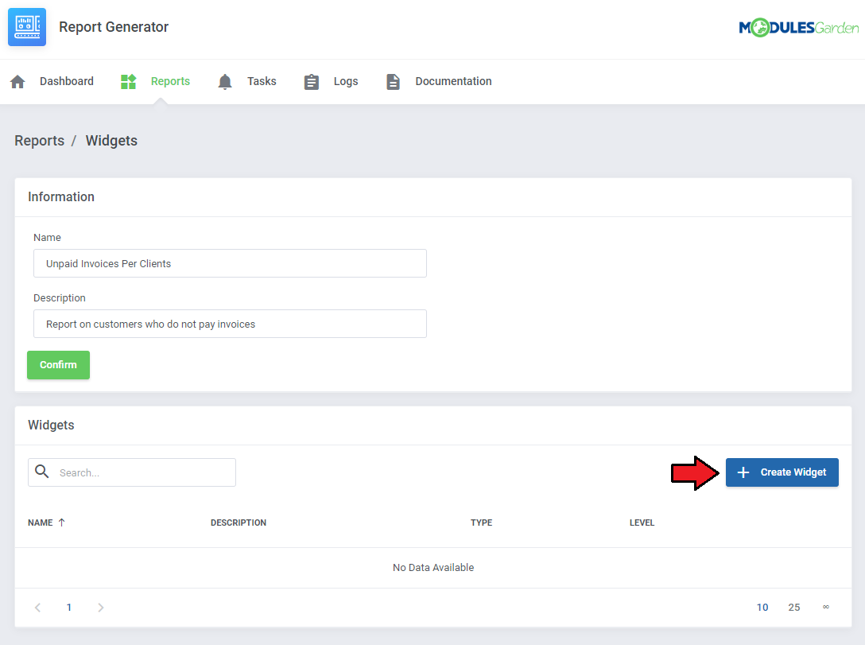Click the Widgets section heading
This screenshot has height=645, width=865.
51,425
